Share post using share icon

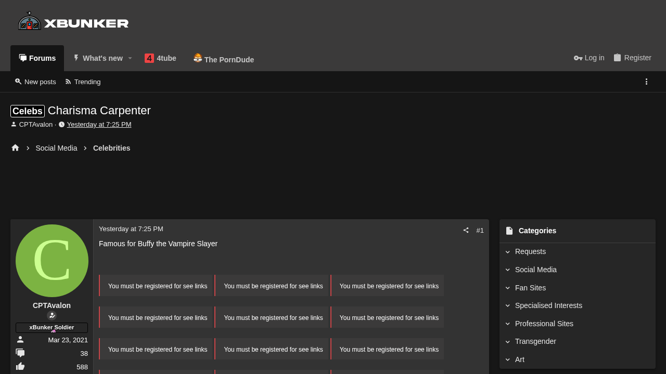[466, 230]
